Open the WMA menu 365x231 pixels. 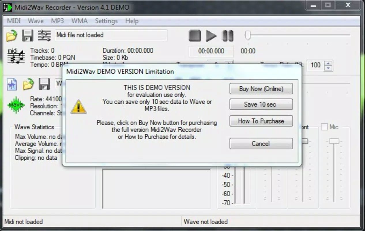pyautogui.click(x=79, y=21)
